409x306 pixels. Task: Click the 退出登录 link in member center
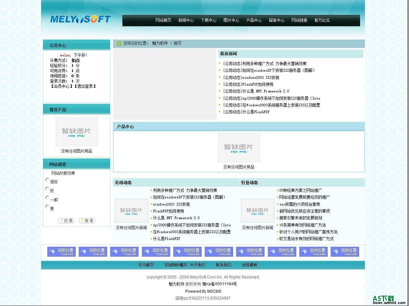(85, 86)
